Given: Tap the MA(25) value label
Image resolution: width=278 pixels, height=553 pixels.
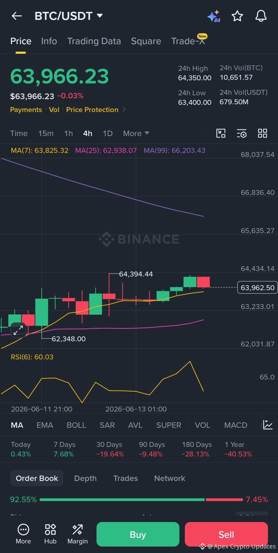Looking at the screenshot, I should pos(106,150).
